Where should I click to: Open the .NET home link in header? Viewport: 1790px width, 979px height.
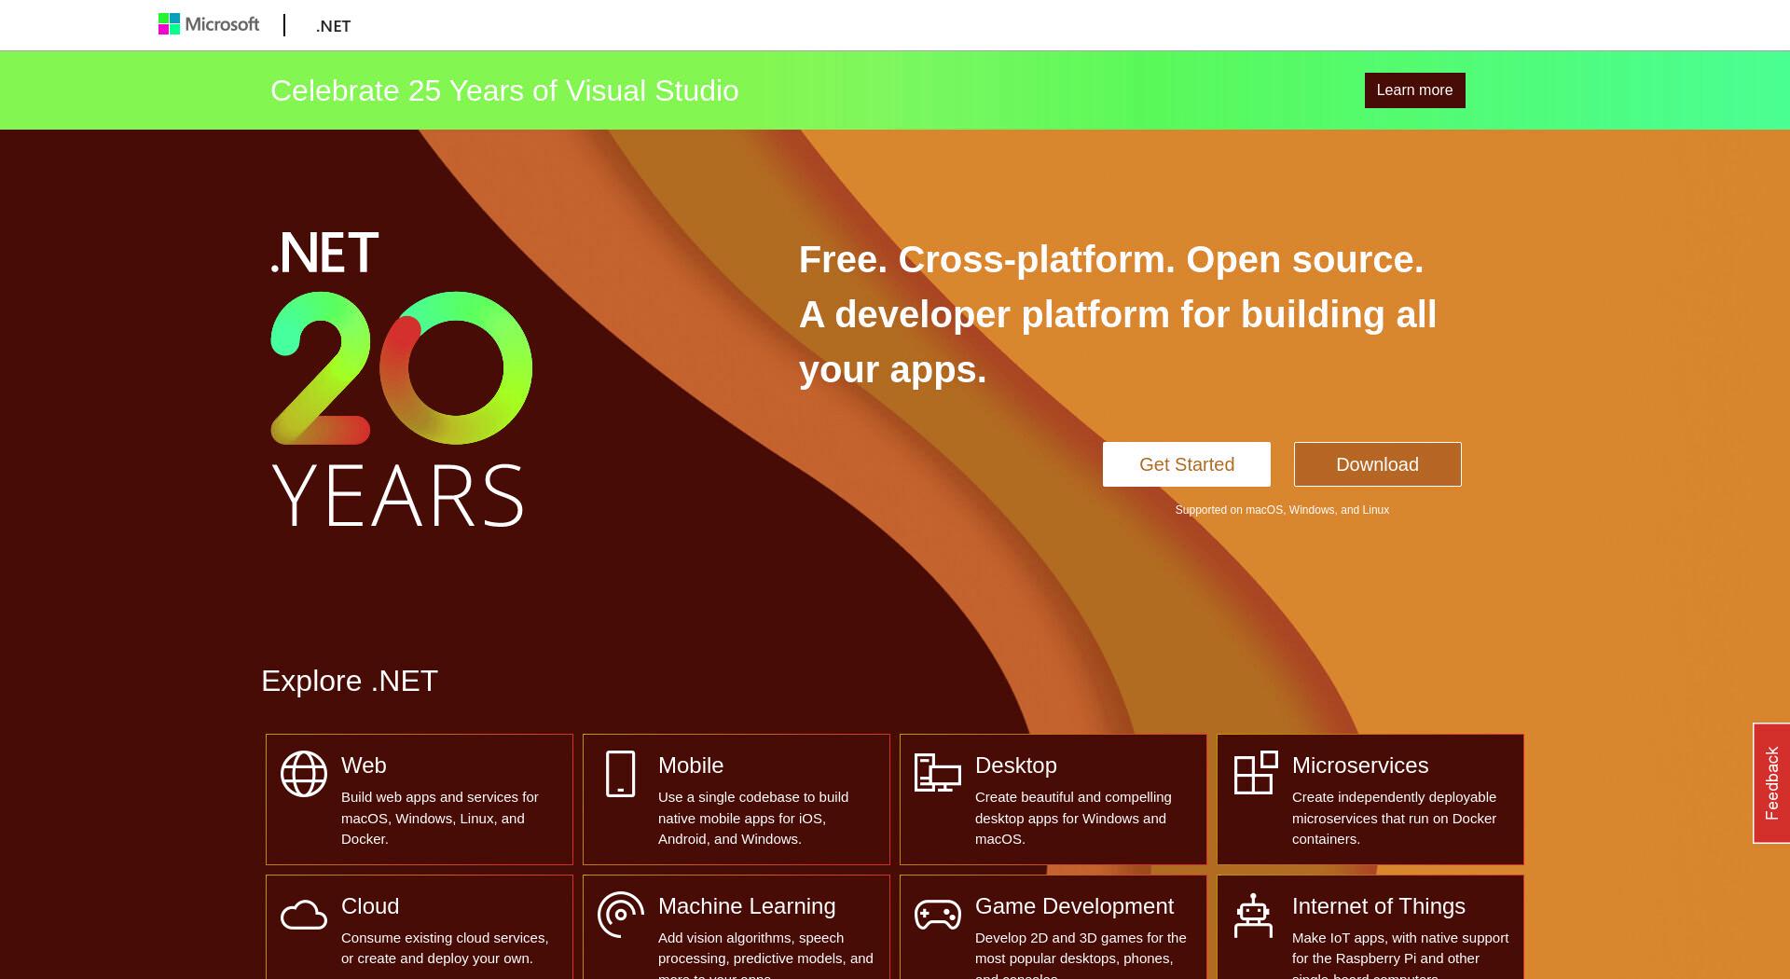point(333,26)
